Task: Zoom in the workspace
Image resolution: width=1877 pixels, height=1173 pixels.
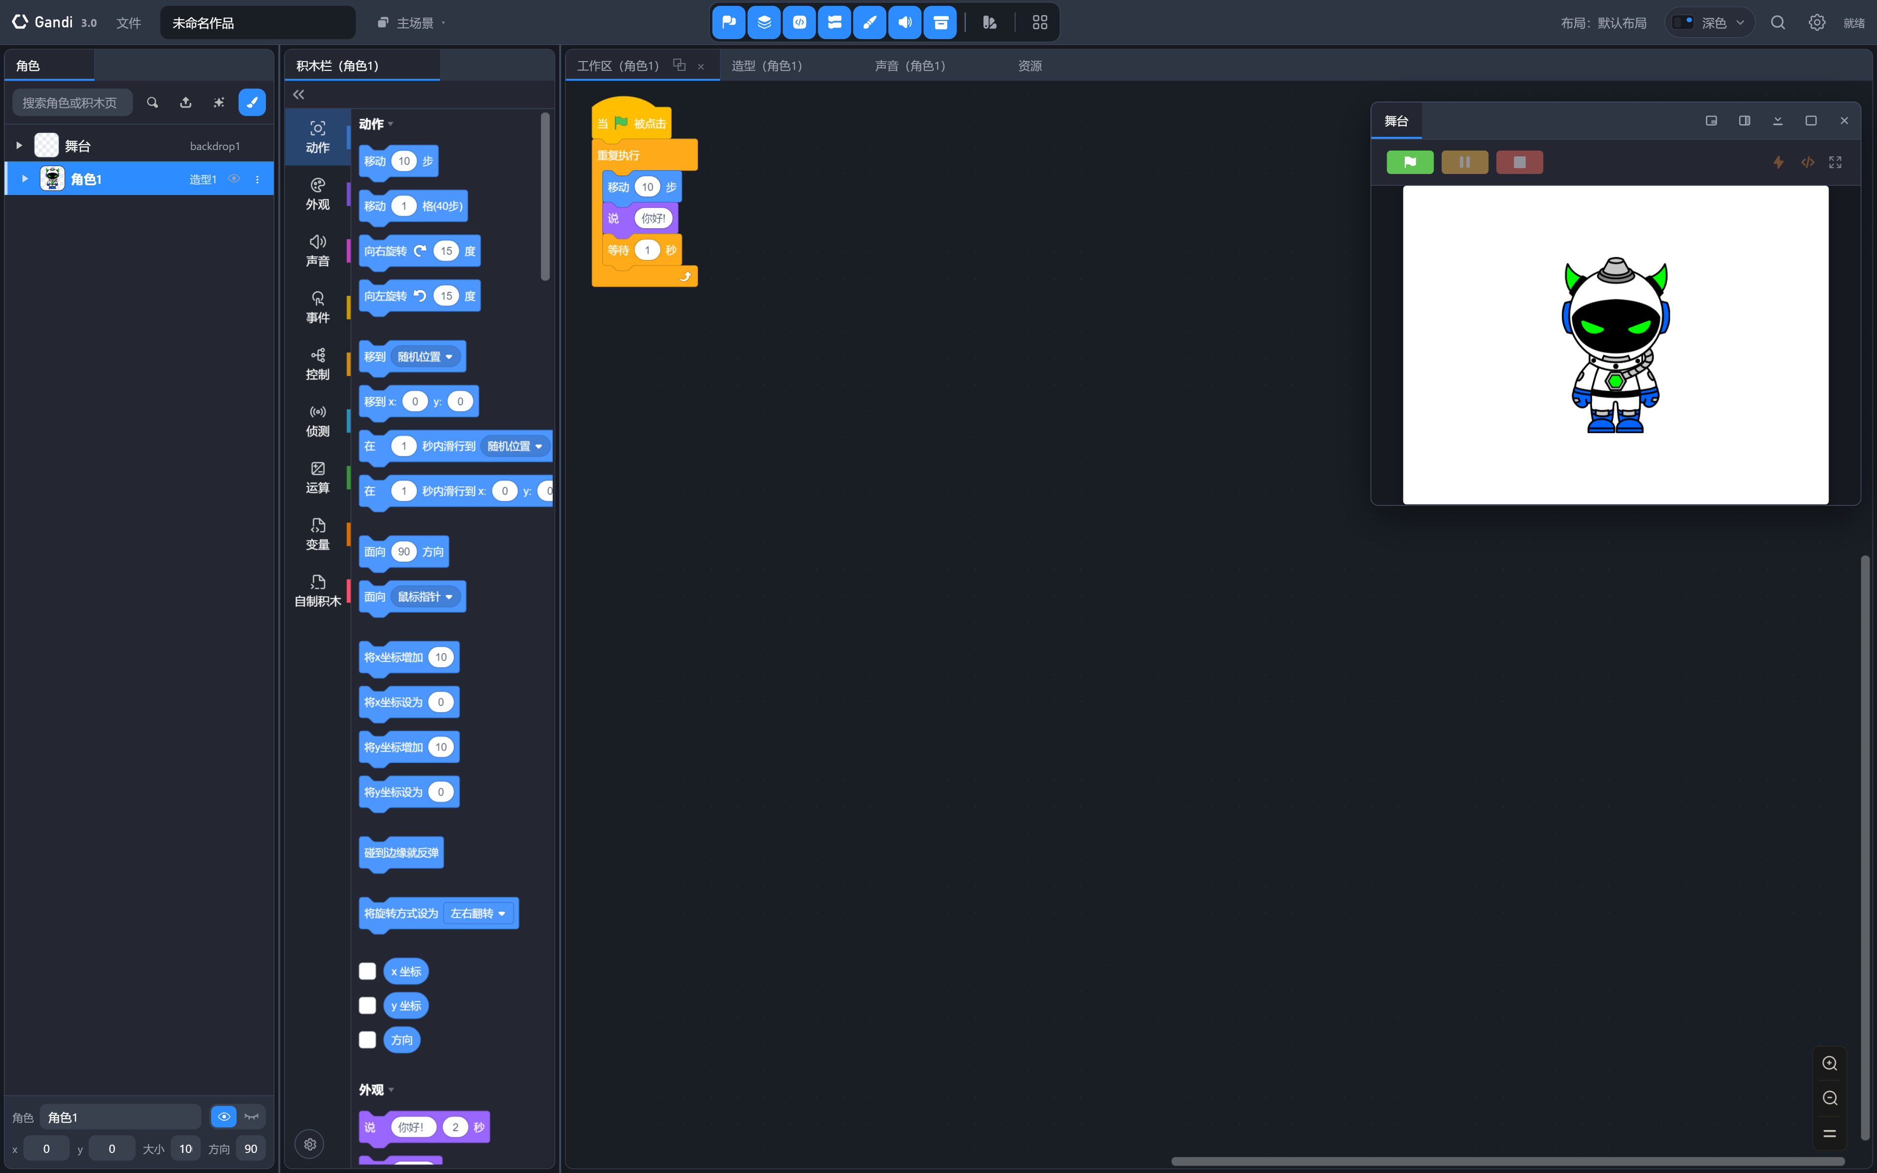Action: point(1830,1064)
